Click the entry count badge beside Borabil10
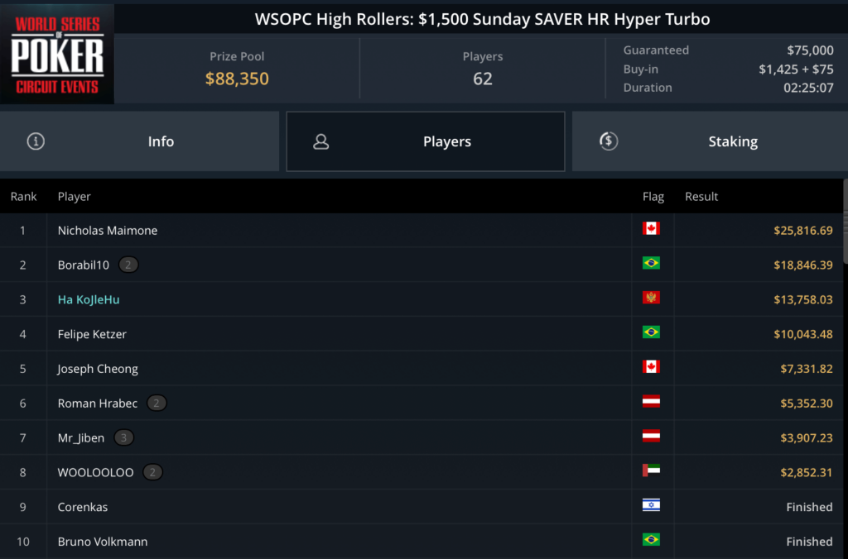 [x=128, y=265]
